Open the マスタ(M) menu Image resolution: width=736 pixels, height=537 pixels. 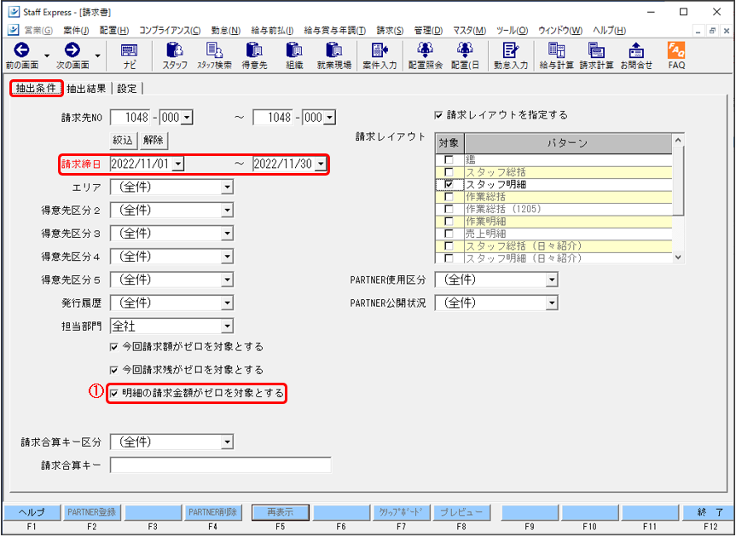click(469, 31)
